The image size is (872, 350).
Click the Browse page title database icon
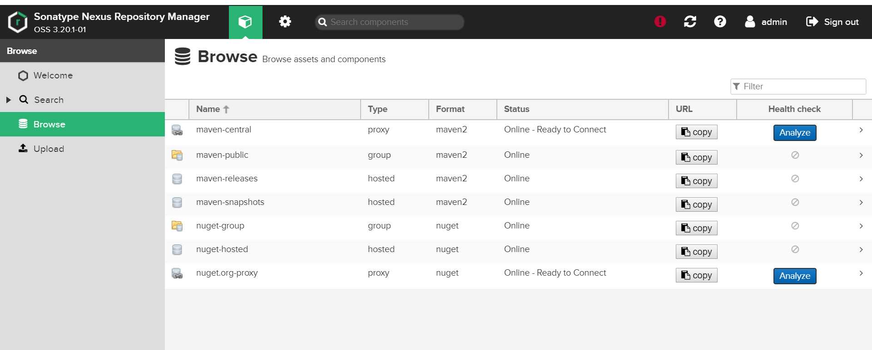tap(183, 56)
